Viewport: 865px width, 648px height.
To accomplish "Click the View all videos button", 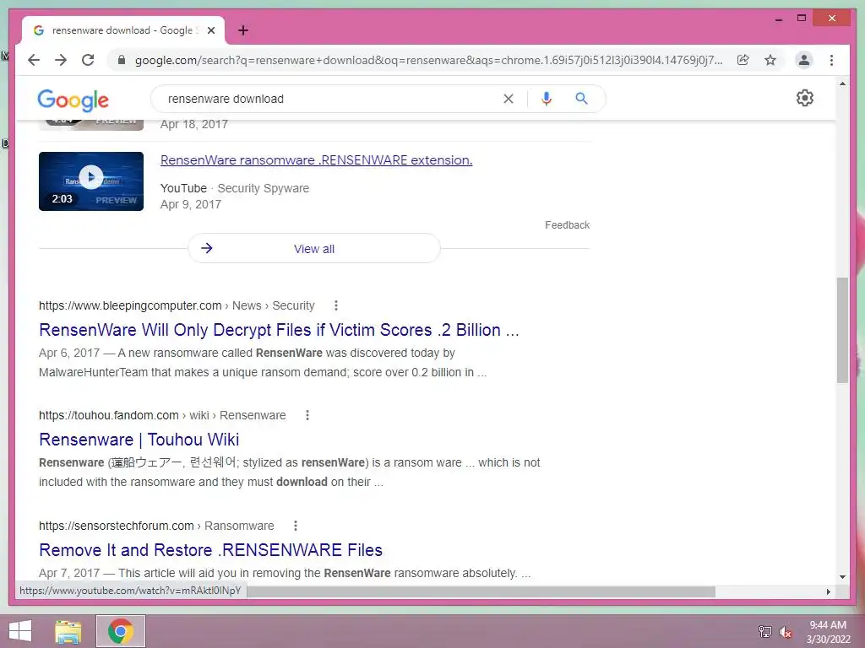I will [314, 249].
